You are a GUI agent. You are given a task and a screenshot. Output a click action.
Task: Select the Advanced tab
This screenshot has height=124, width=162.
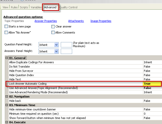pos(50,7)
